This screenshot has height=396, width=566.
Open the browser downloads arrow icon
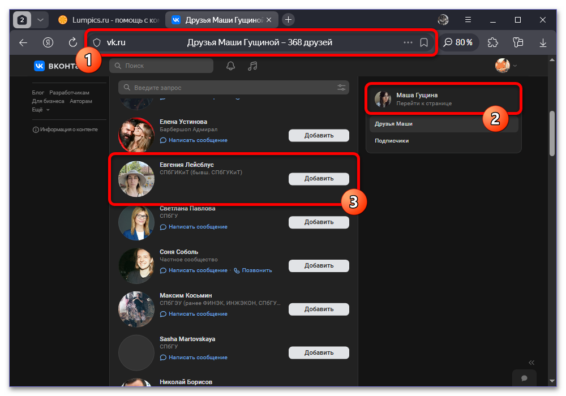(x=543, y=42)
